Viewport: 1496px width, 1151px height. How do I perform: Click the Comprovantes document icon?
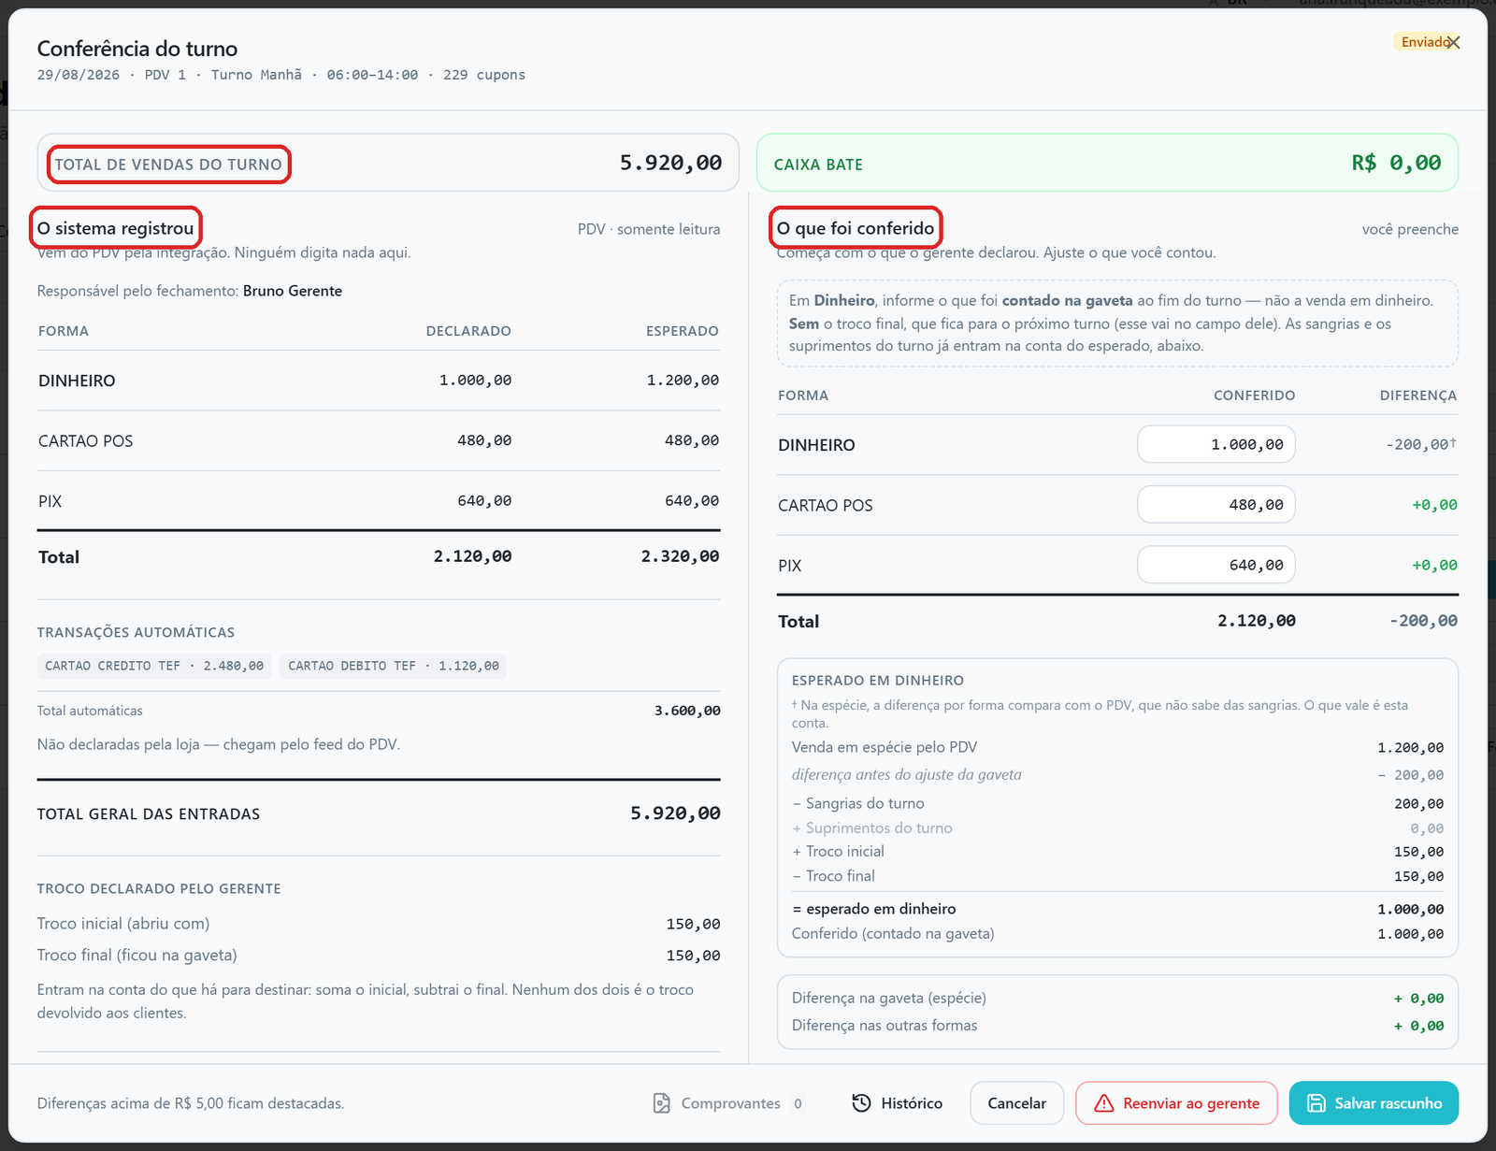pyautogui.click(x=661, y=1103)
